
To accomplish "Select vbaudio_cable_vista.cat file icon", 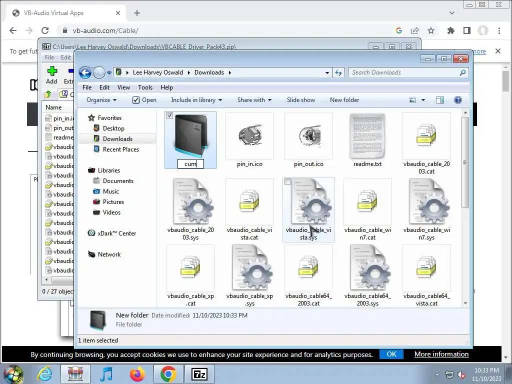I will click(x=249, y=202).
